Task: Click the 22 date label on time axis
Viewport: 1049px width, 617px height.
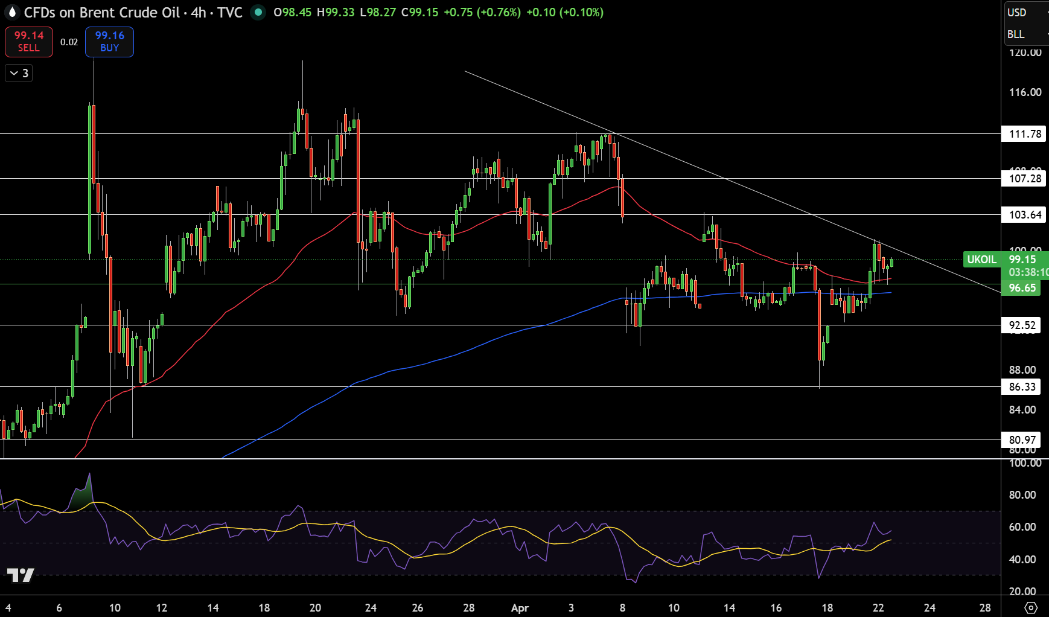Action: 878,608
